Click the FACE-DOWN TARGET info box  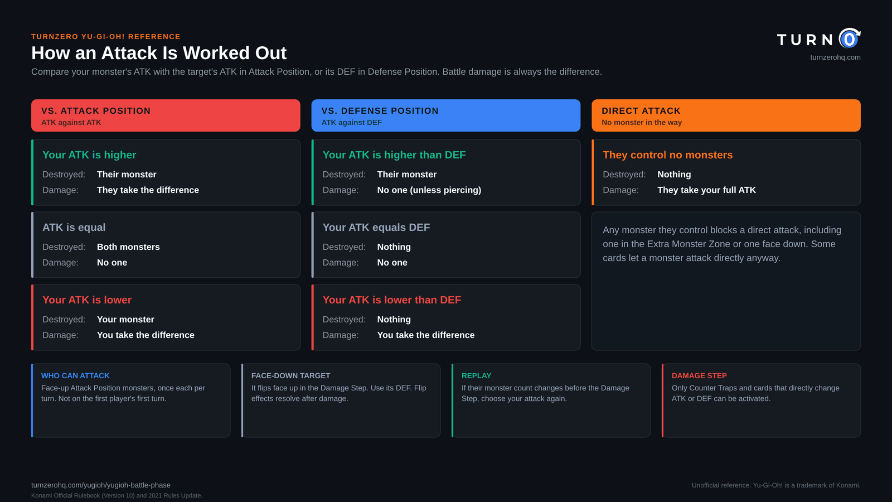(341, 400)
